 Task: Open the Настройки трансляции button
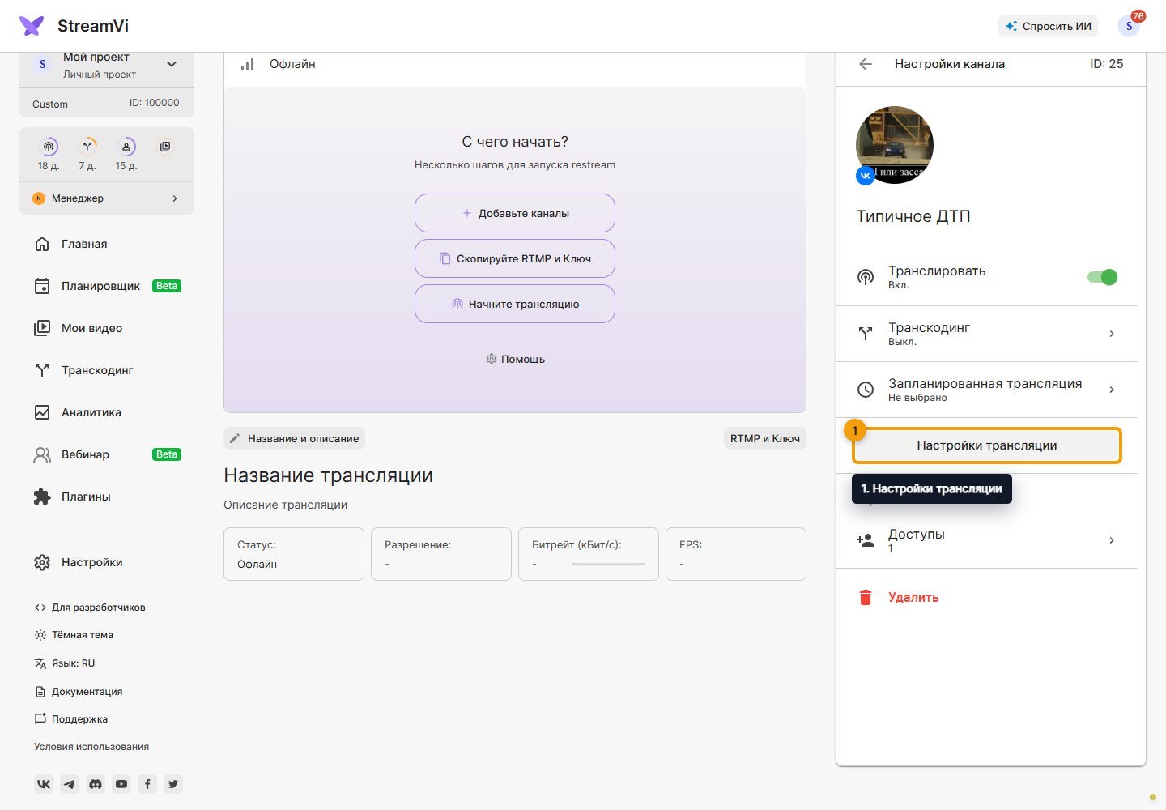click(987, 446)
